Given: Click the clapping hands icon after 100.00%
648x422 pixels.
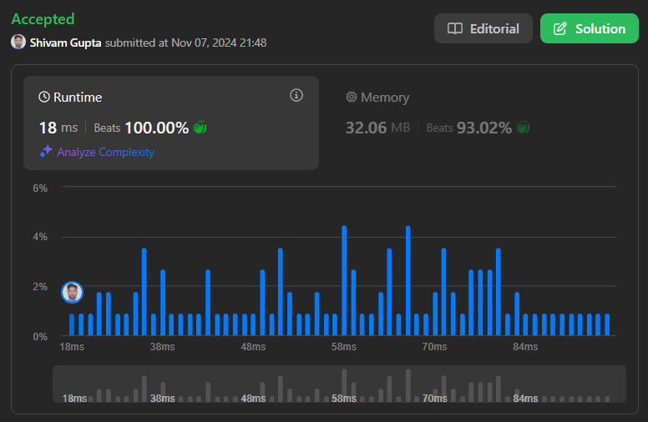Looking at the screenshot, I should (200, 128).
